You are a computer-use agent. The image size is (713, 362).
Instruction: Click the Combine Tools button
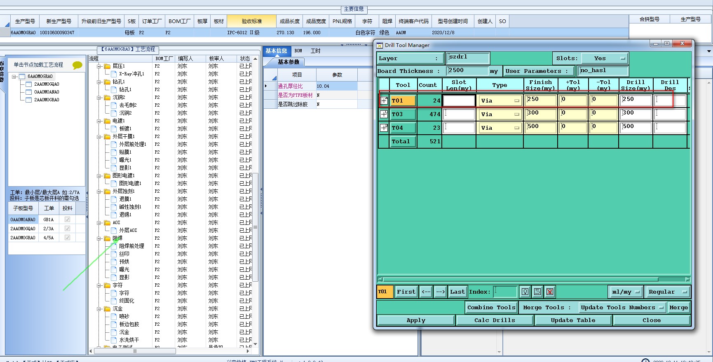(491, 308)
